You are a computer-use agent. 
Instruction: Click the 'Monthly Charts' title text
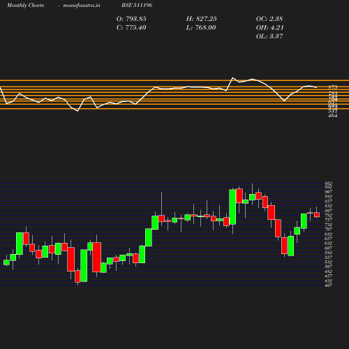pyautogui.click(x=26, y=5)
